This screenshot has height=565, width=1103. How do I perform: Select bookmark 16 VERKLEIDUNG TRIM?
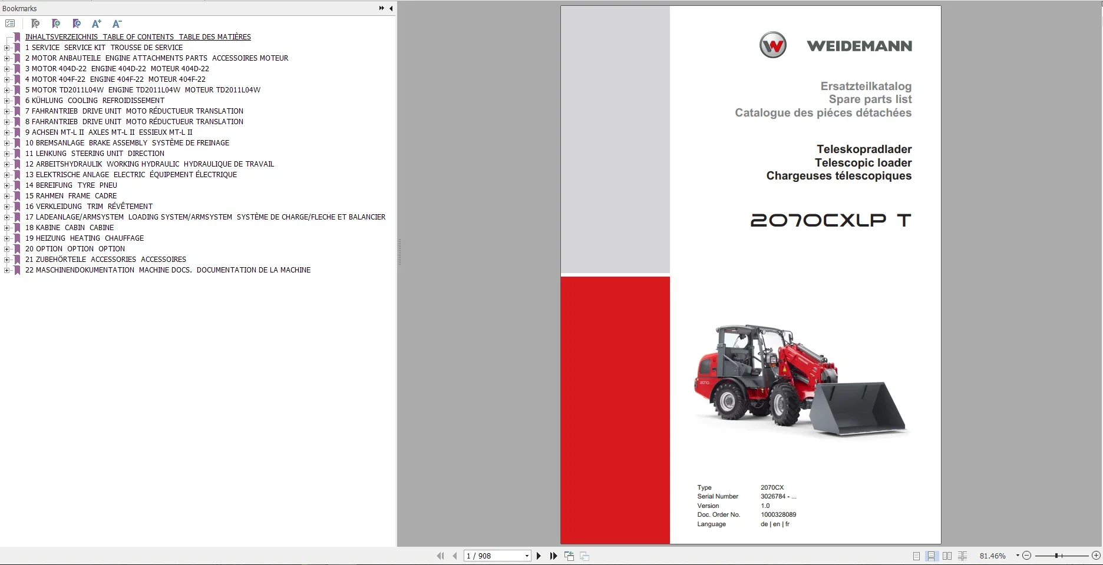click(89, 207)
